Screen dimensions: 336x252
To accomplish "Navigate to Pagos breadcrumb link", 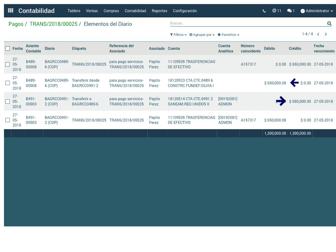I will 16,24.
